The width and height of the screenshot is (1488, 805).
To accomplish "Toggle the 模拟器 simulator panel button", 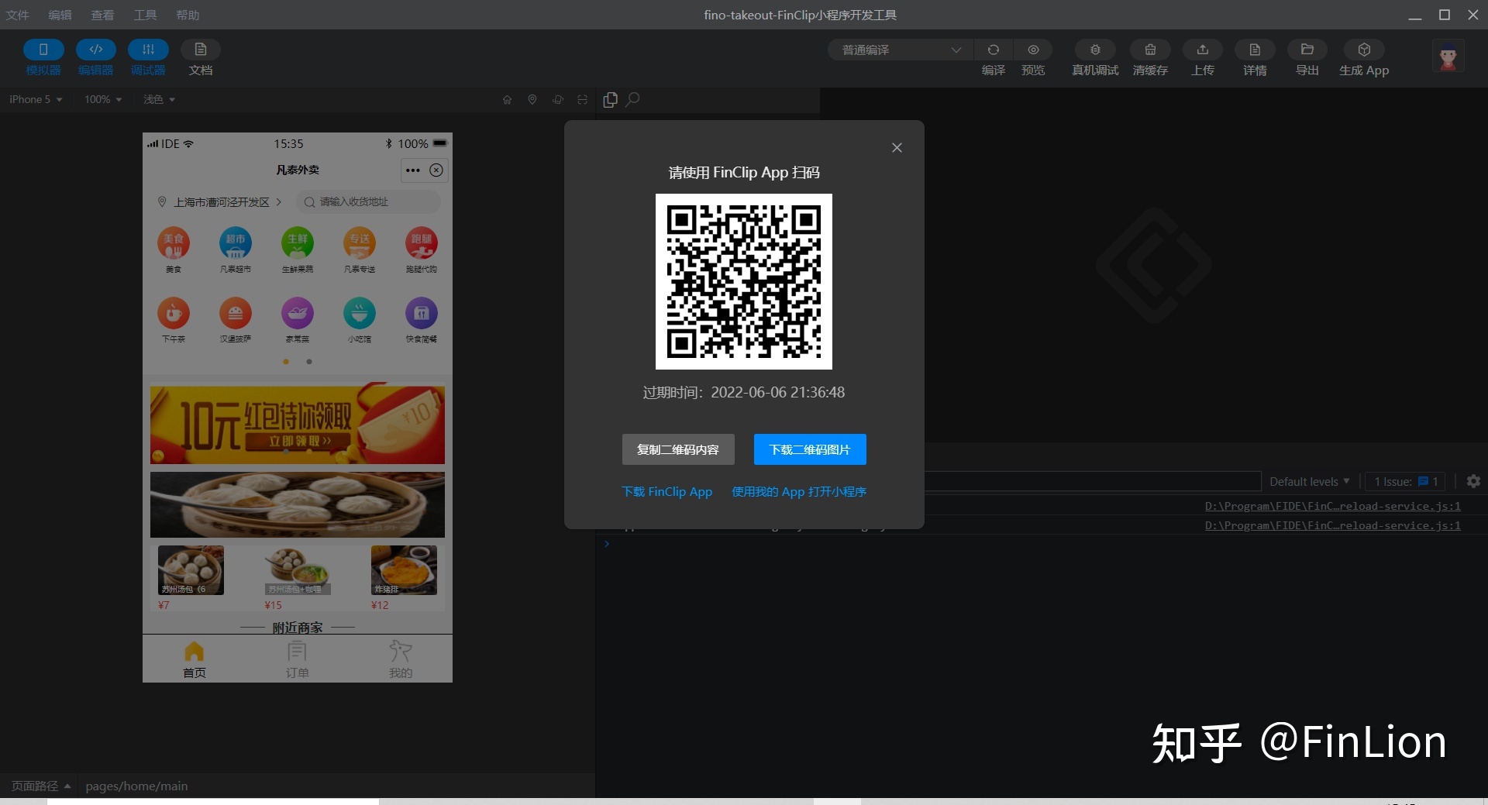I will pos(43,50).
